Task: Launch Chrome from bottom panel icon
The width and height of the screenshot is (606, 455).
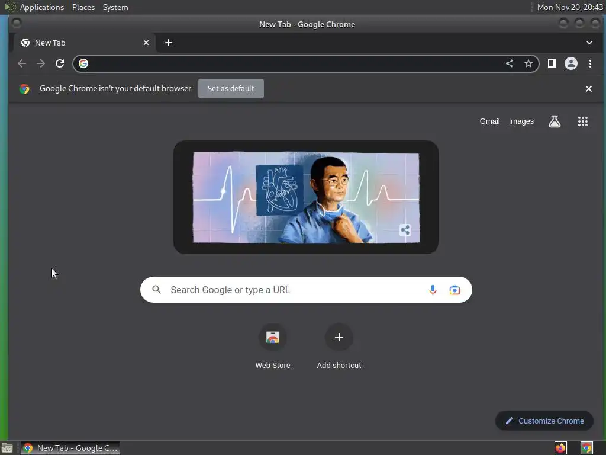Action: coord(586,448)
